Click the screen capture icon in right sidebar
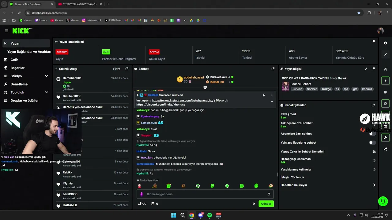 pos(386,69)
